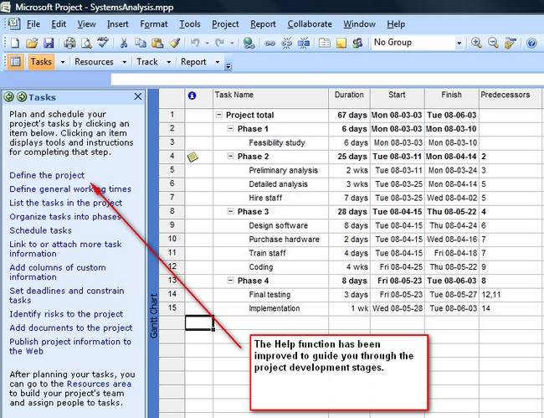This screenshot has width=544, height=418.
Task: Click the Split Task icon
Action: tap(304, 43)
